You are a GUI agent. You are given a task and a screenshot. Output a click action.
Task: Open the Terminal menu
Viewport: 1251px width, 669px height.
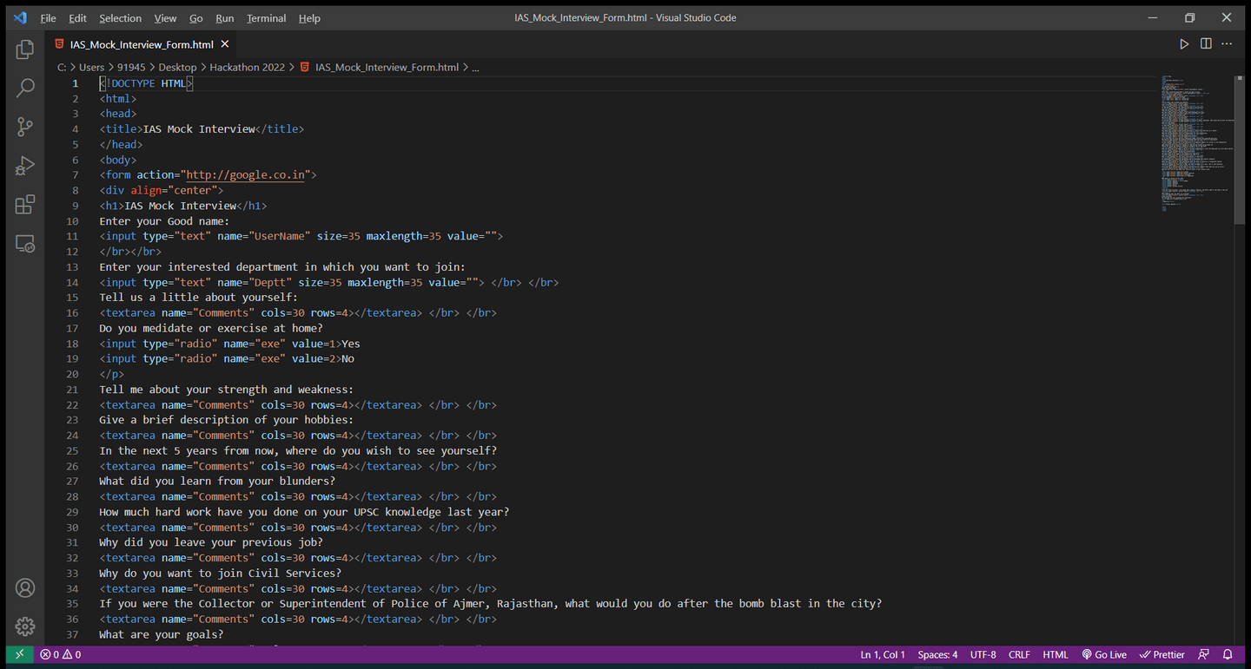coord(266,18)
